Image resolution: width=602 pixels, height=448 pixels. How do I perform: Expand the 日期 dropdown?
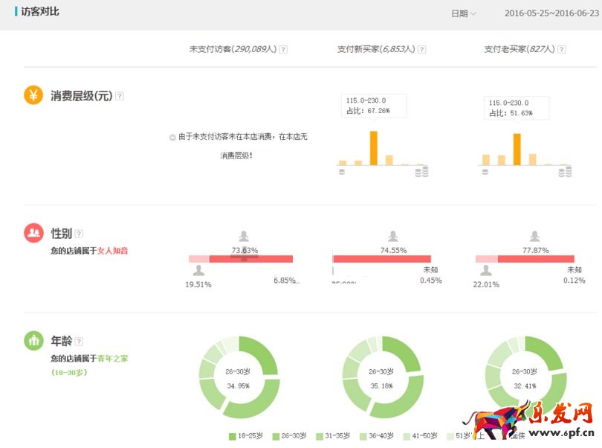click(464, 13)
